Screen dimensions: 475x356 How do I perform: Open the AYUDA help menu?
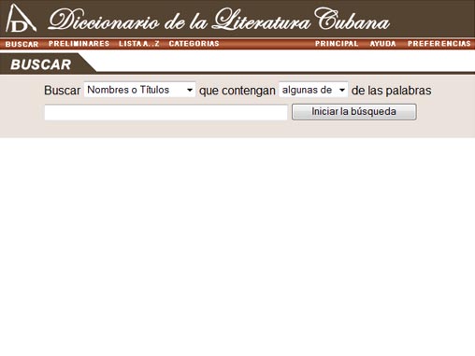[382, 44]
